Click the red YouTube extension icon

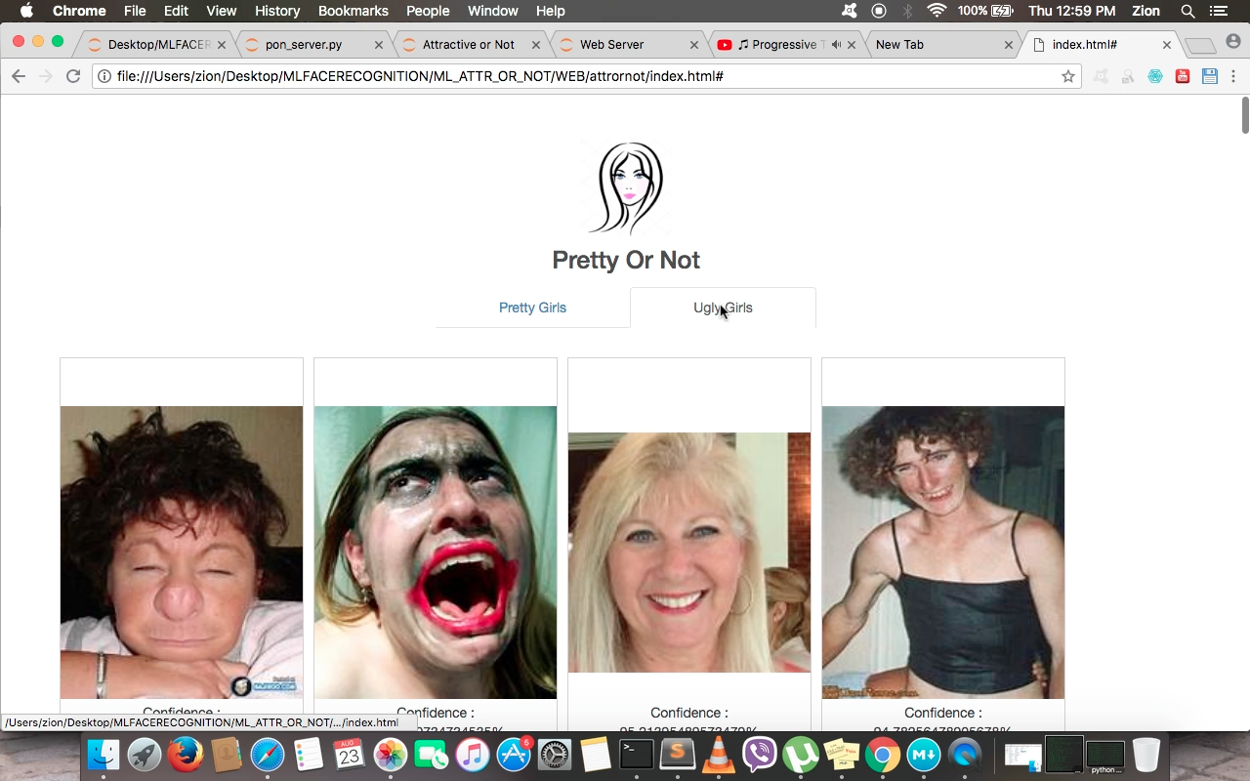[1183, 76]
